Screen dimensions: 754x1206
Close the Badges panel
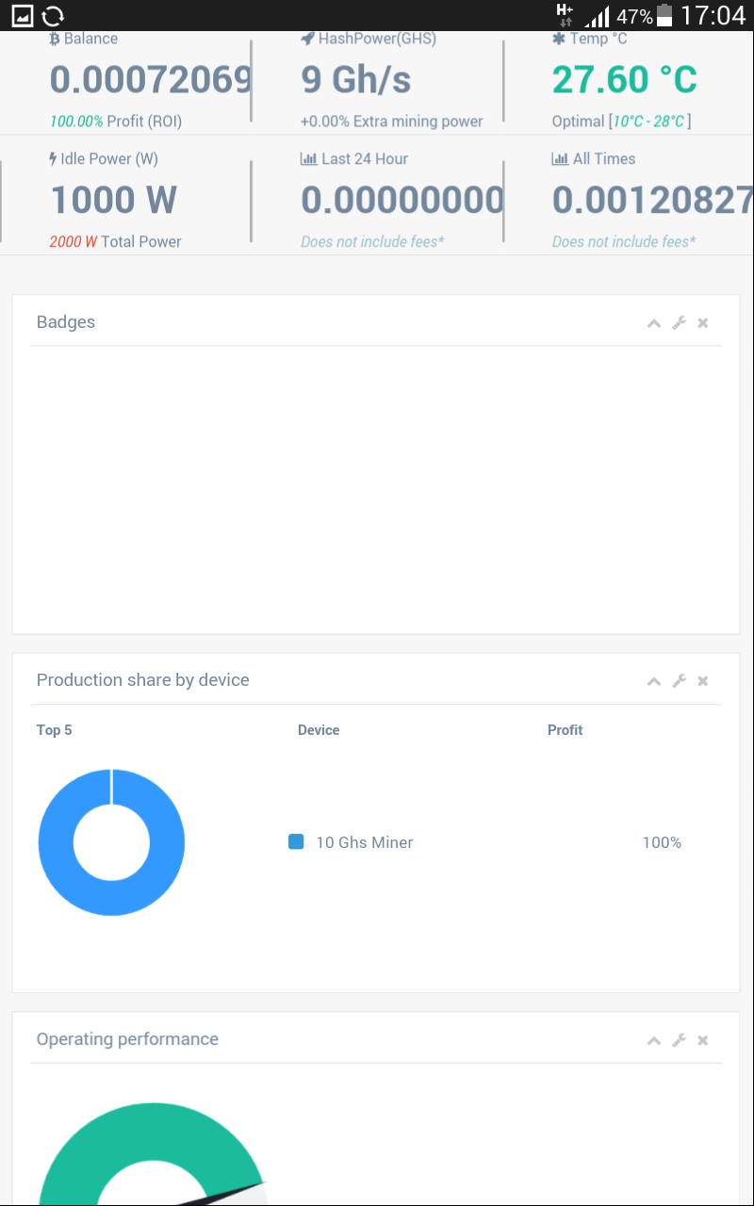point(703,323)
